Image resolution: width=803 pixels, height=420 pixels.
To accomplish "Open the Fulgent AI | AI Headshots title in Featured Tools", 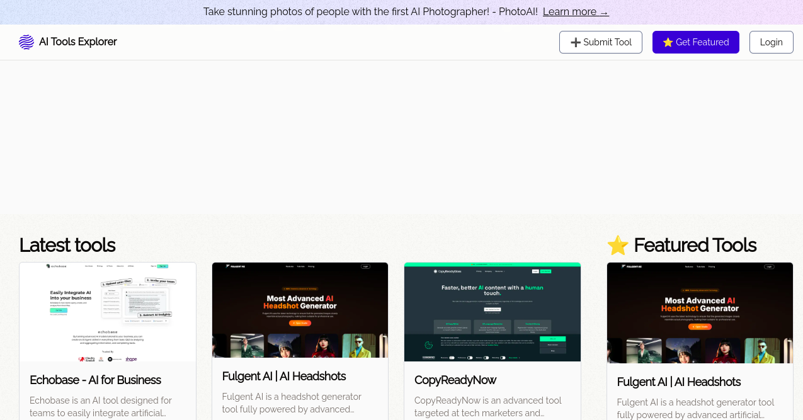I will [x=679, y=382].
